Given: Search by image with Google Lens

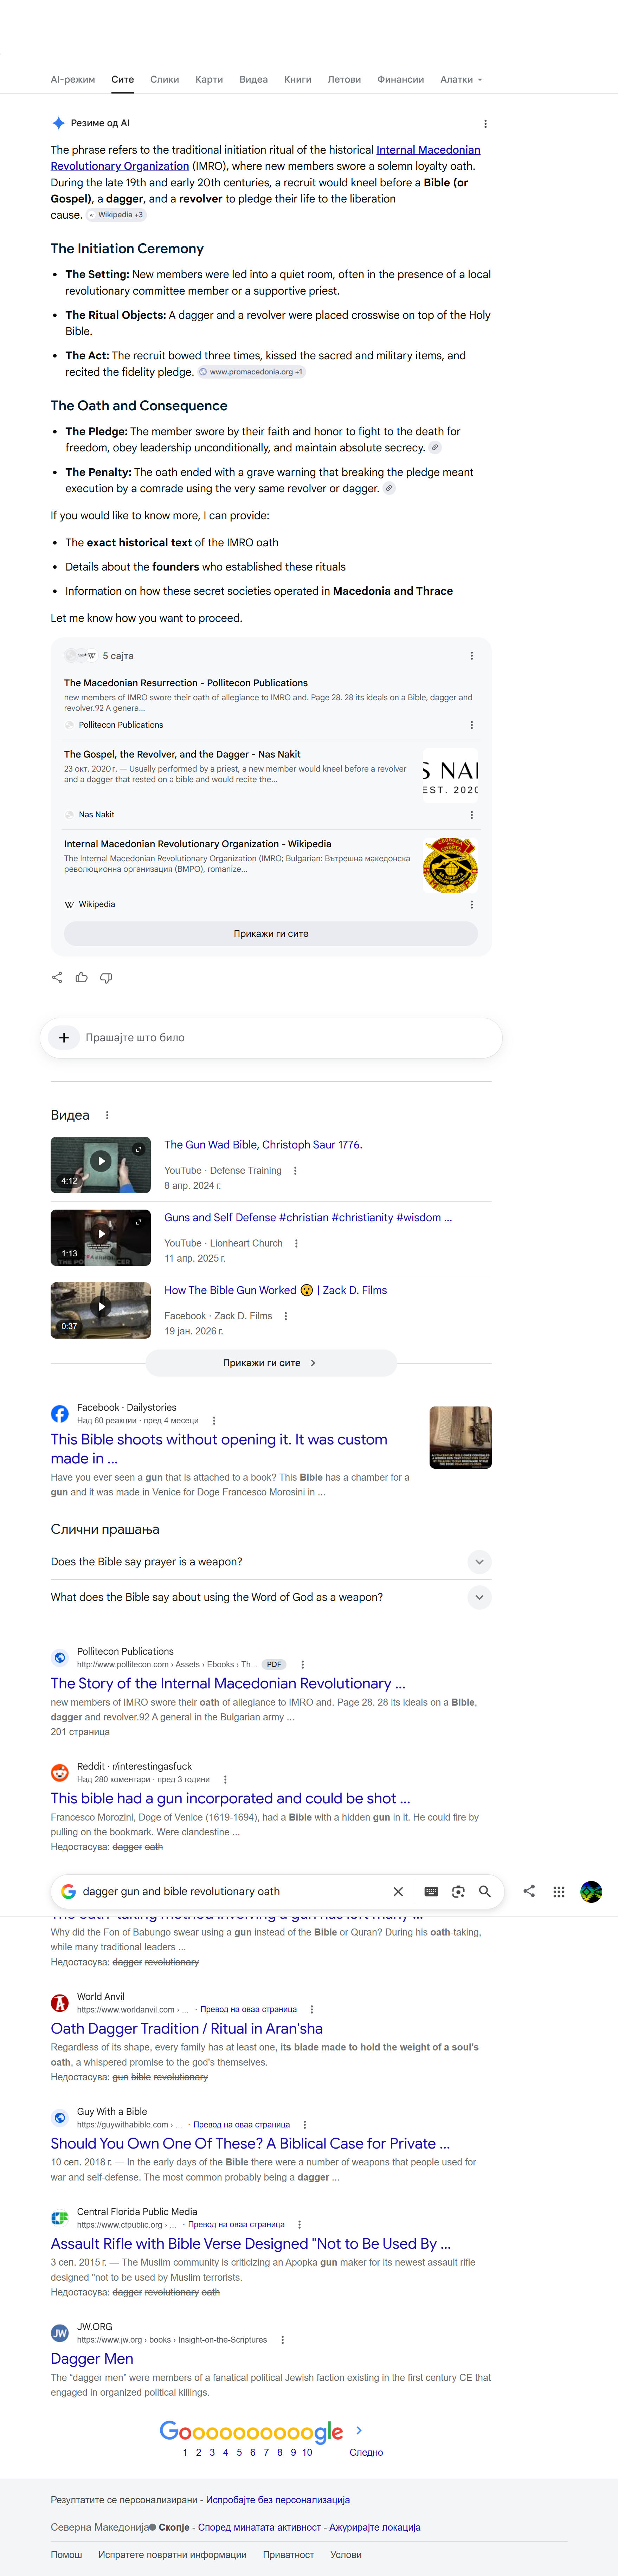Looking at the screenshot, I should coord(458,1892).
